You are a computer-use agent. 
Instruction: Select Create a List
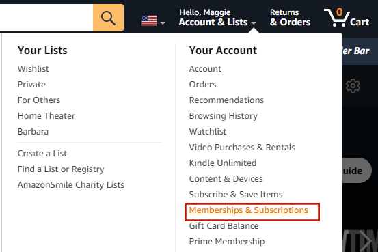[42, 154]
